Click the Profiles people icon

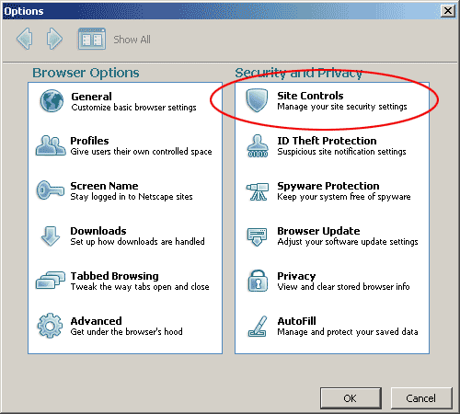[51, 145]
